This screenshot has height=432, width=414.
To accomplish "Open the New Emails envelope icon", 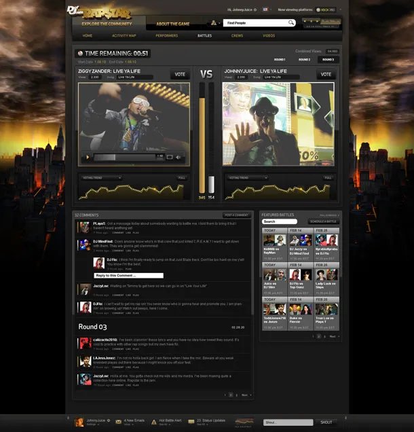I will tap(119, 422).
